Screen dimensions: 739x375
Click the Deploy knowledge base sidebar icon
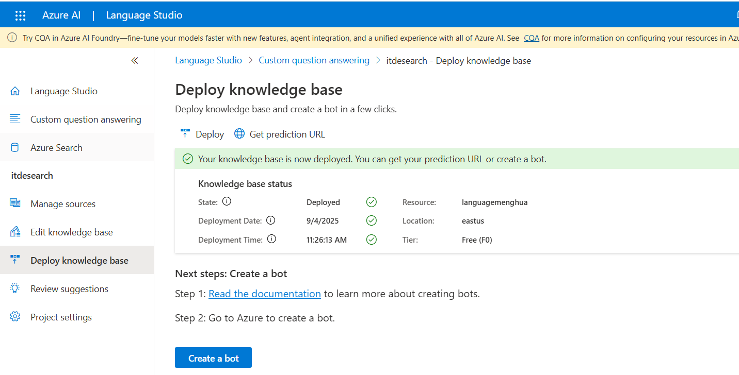(x=15, y=260)
